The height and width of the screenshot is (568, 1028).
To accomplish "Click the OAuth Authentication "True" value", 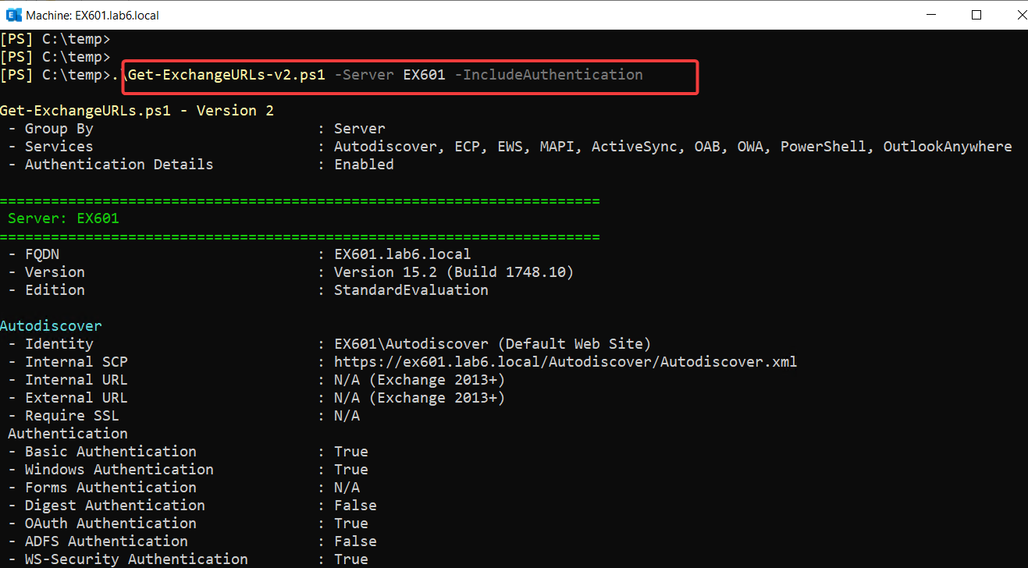I will [x=351, y=524].
